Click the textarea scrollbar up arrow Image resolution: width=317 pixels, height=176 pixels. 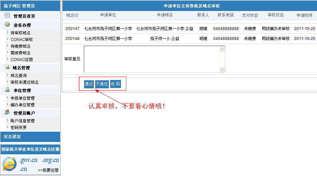[222, 49]
